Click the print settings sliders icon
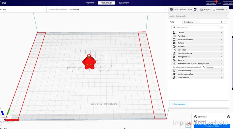This screenshot has width=233, height=129. click(172, 9)
